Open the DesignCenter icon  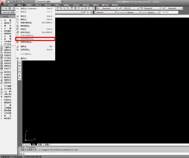click(x=75, y=8)
